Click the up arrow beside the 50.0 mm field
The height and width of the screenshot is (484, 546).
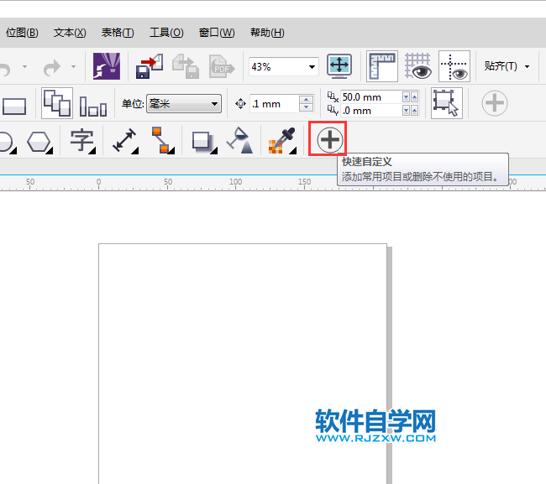[414, 97]
